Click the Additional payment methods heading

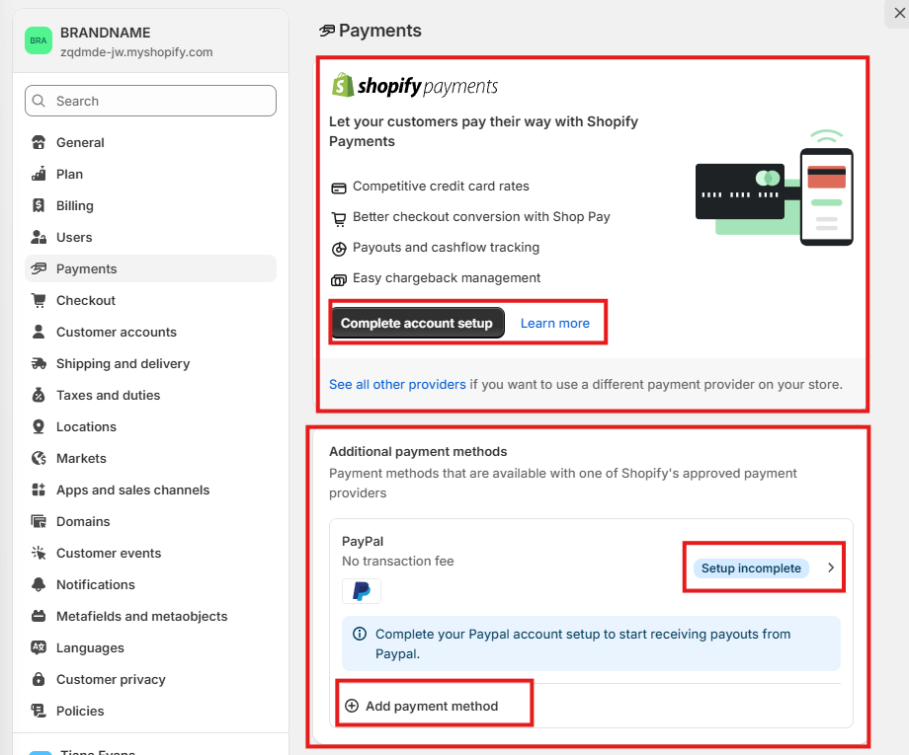[x=418, y=452]
